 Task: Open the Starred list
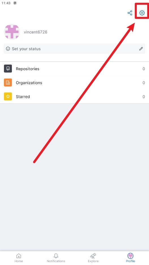75,96
